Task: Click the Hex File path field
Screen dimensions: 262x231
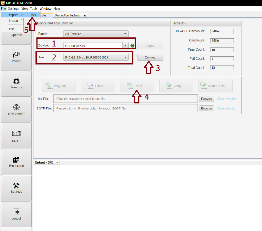Action: [126, 99]
